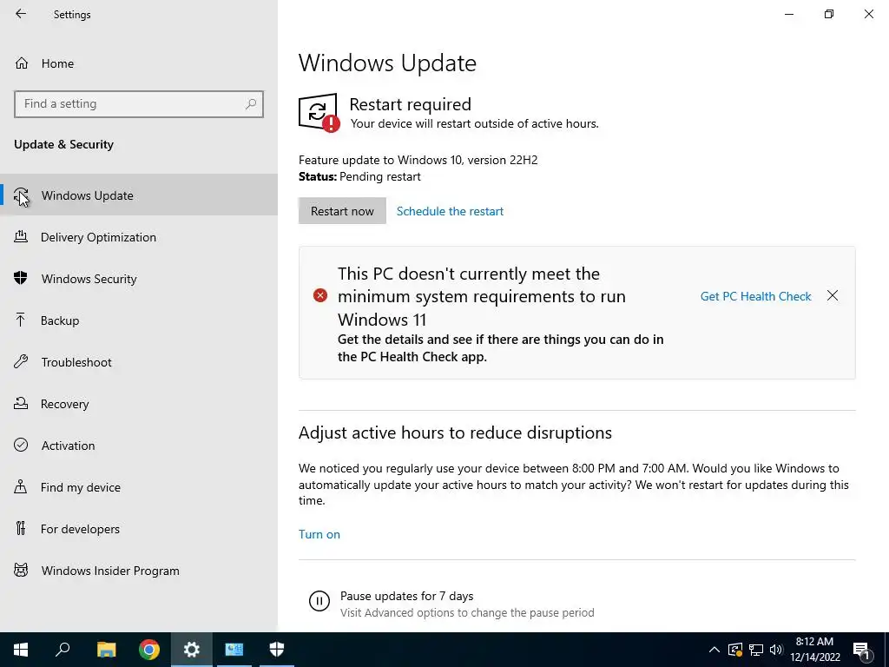Click the red error icon in banner

320,295
